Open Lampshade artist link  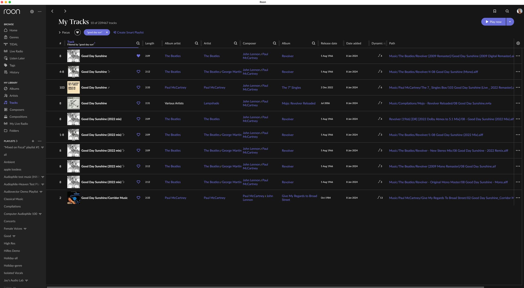coord(211,103)
